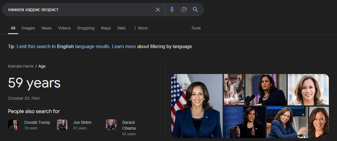The image size is (337, 141).
Task: Open the waving crowd photo thumbnail
Action: pyautogui.click(x=234, y=90)
